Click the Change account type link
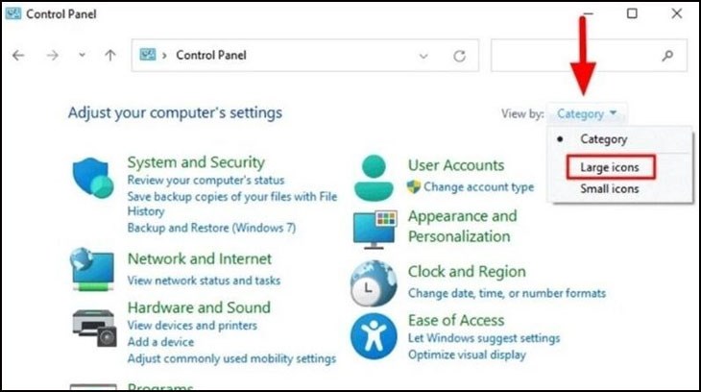The image size is (701, 392). click(x=479, y=187)
